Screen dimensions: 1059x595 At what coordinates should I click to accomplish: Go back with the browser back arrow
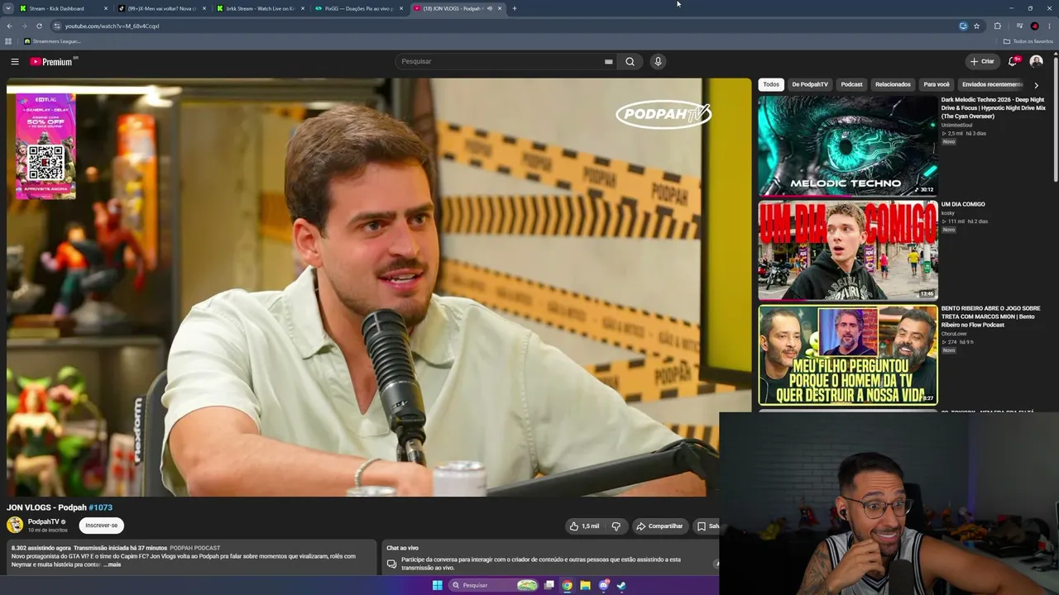9,26
